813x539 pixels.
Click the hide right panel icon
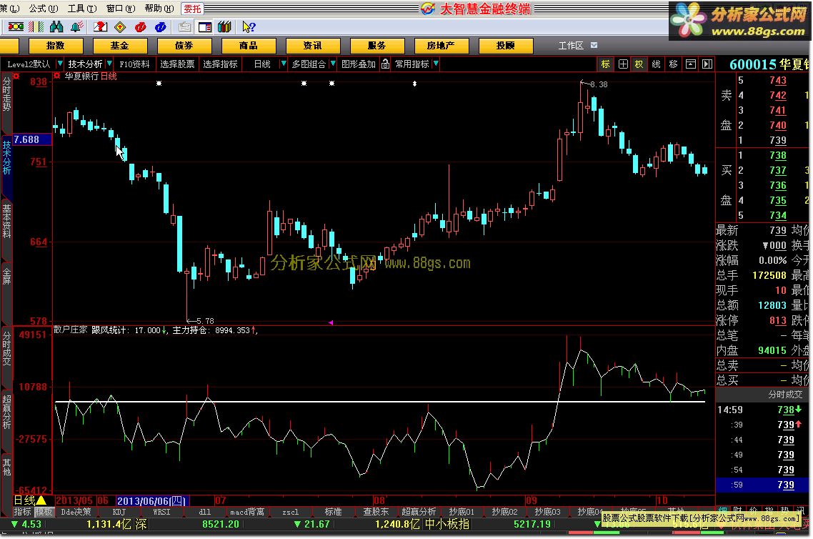(x=707, y=64)
